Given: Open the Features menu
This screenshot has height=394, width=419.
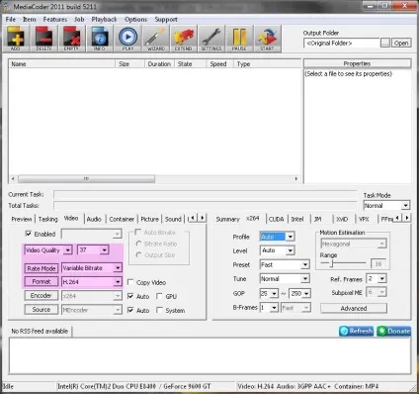Looking at the screenshot, I should tap(55, 19).
